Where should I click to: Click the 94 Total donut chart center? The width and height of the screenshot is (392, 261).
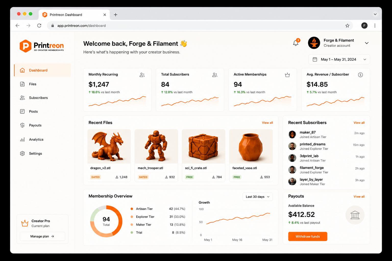[x=106, y=221]
